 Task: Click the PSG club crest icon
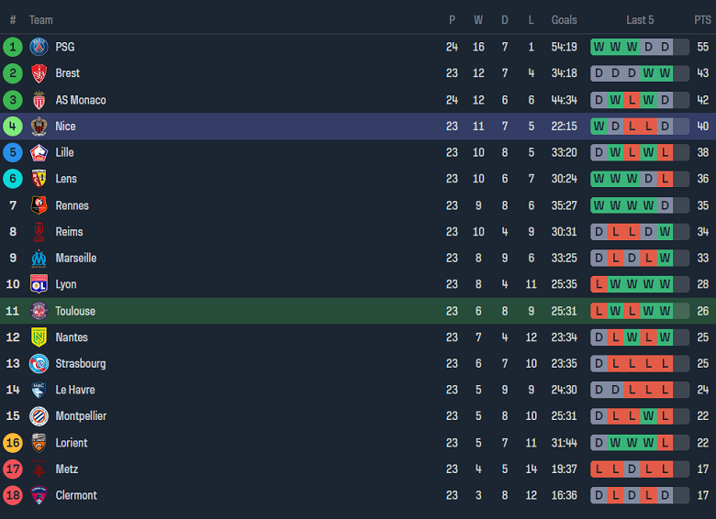click(39, 47)
